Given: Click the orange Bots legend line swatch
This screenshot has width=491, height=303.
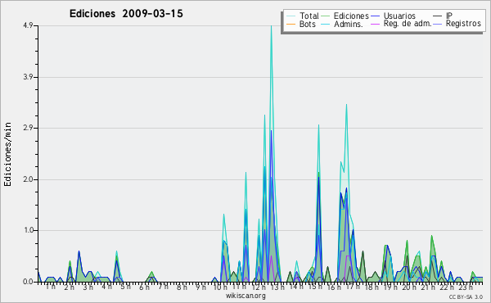Looking at the screenshot, I should pos(291,25).
